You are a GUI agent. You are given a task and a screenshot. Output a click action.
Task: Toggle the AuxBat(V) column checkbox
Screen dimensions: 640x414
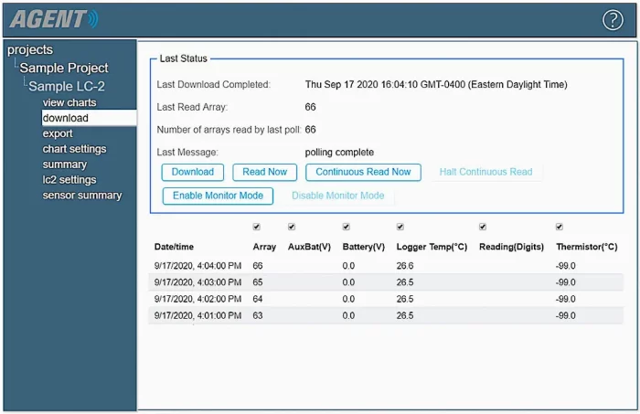pyautogui.click(x=292, y=227)
